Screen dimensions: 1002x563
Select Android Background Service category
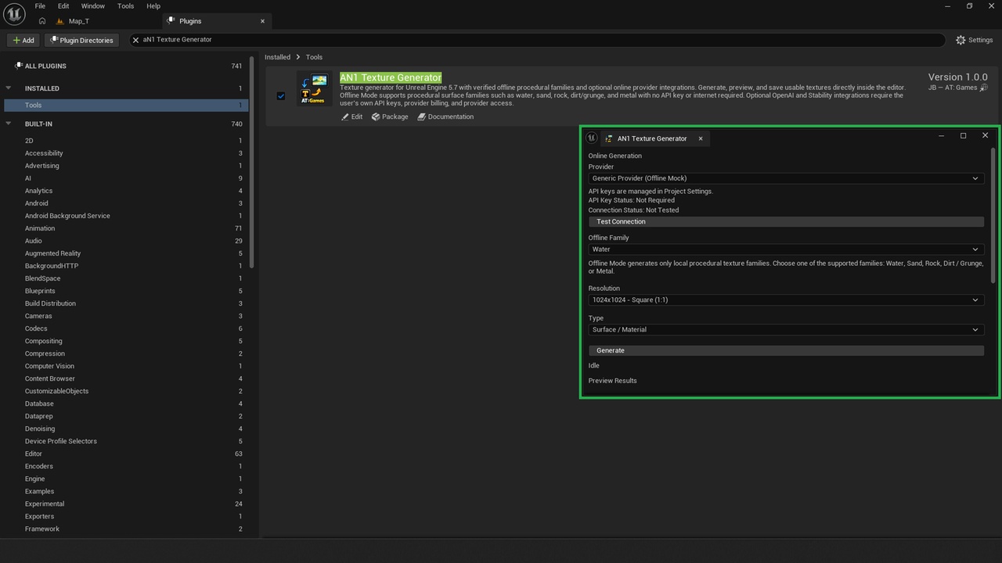pyautogui.click(x=125, y=216)
